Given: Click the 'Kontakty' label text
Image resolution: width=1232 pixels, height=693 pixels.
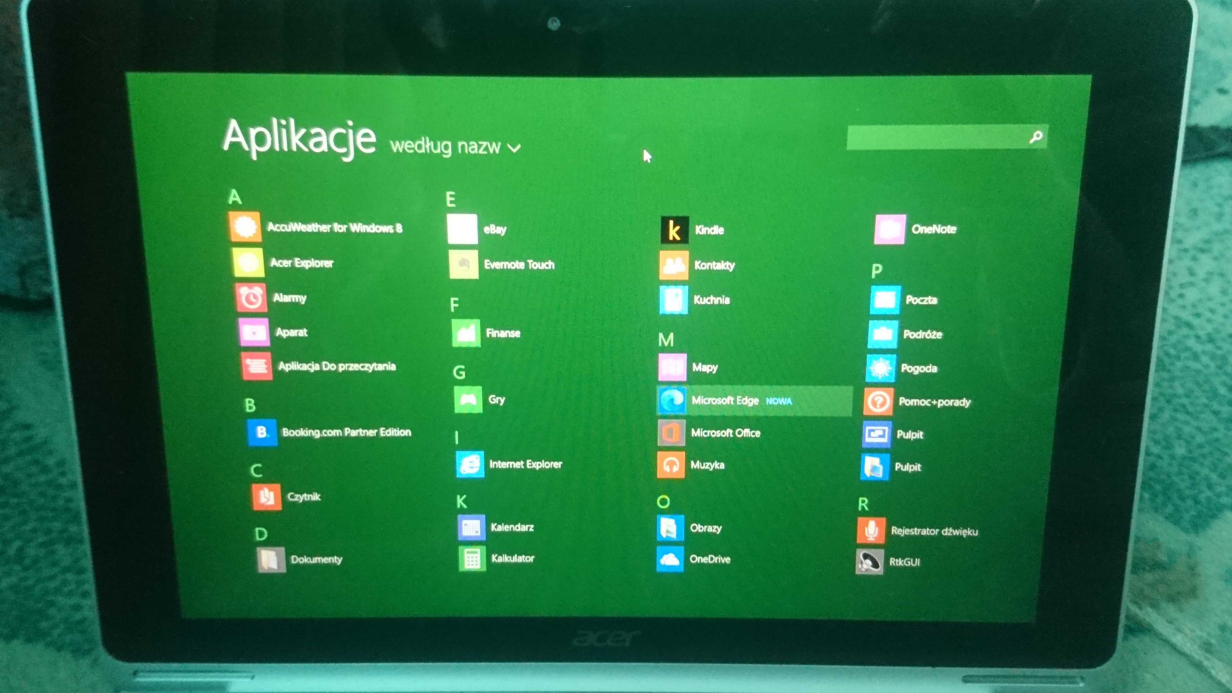Looking at the screenshot, I should pyautogui.click(x=714, y=265).
